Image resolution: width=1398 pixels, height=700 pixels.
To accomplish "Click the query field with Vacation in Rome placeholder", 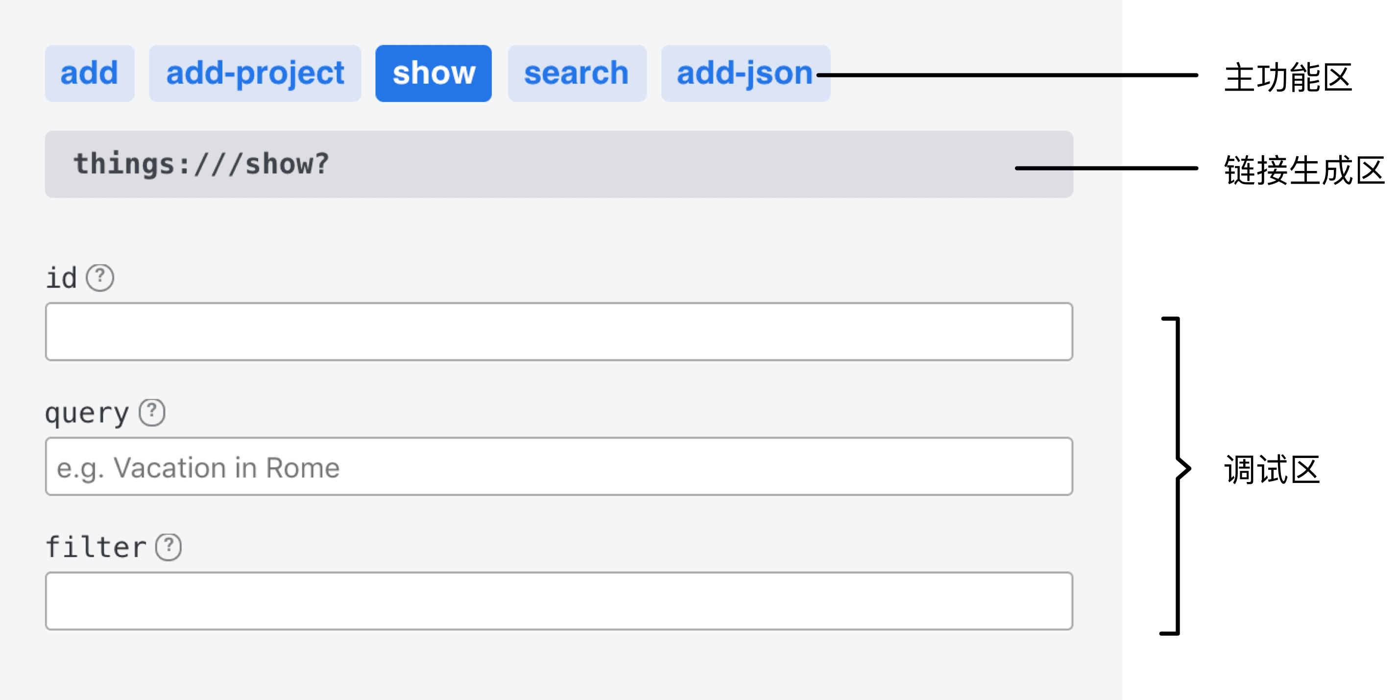I will [559, 467].
